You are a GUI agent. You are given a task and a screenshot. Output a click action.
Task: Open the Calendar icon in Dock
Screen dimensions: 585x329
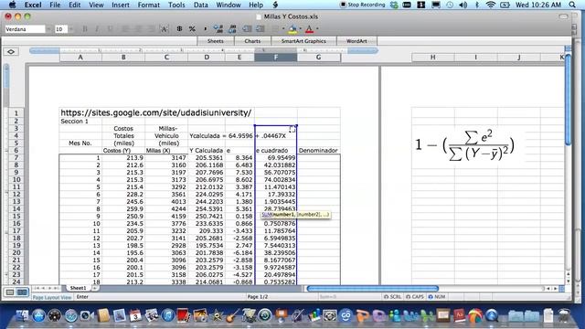pos(135,315)
